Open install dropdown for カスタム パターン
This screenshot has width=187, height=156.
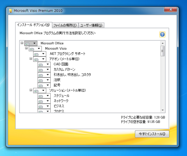[x=44, y=70]
